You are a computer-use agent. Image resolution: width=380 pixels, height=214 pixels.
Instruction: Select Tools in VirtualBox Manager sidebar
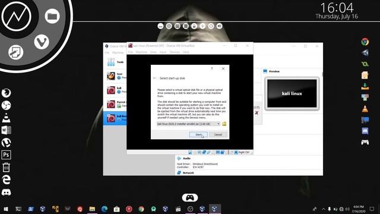[x=115, y=62]
